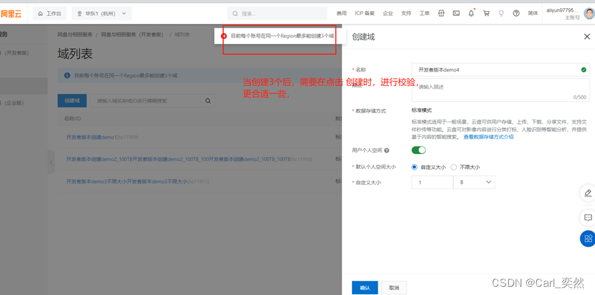Screen dimensions: 595x295
Task: Open the 费用 menu in the header
Action: 341,13
